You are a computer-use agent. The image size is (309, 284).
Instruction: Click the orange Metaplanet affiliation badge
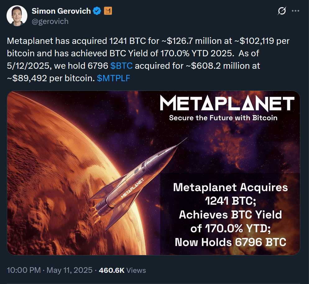108,11
